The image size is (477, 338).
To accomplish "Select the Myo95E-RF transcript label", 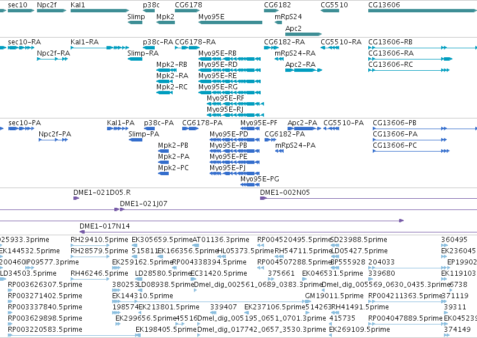I will 225,98.
